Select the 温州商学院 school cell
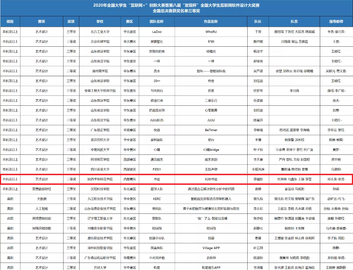The width and height of the screenshot is (353, 270). point(100,71)
